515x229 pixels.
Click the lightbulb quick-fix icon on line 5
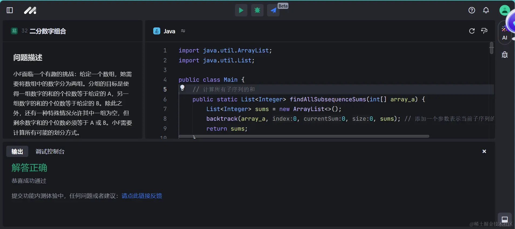[x=182, y=88]
